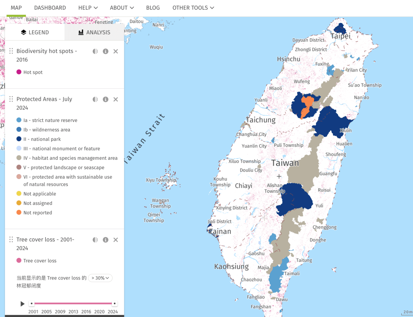Expand the HELP menu

coord(88,8)
